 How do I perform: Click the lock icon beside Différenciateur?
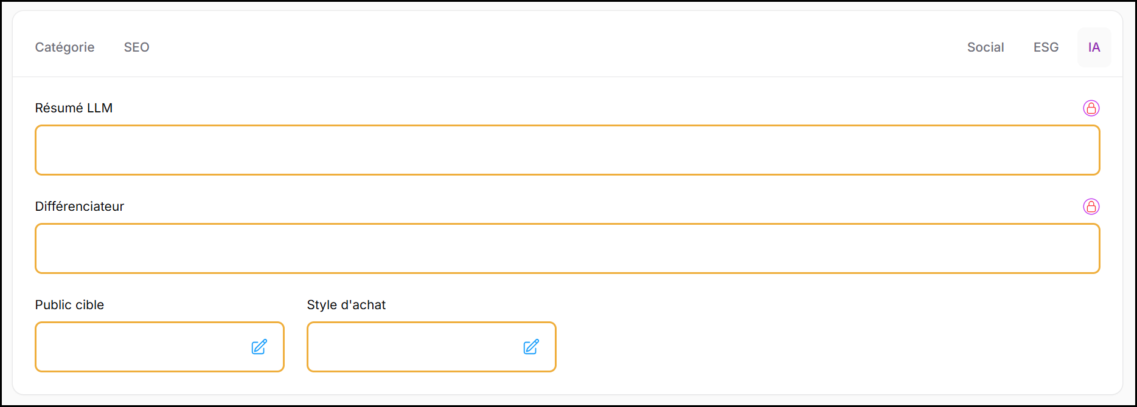pos(1091,207)
